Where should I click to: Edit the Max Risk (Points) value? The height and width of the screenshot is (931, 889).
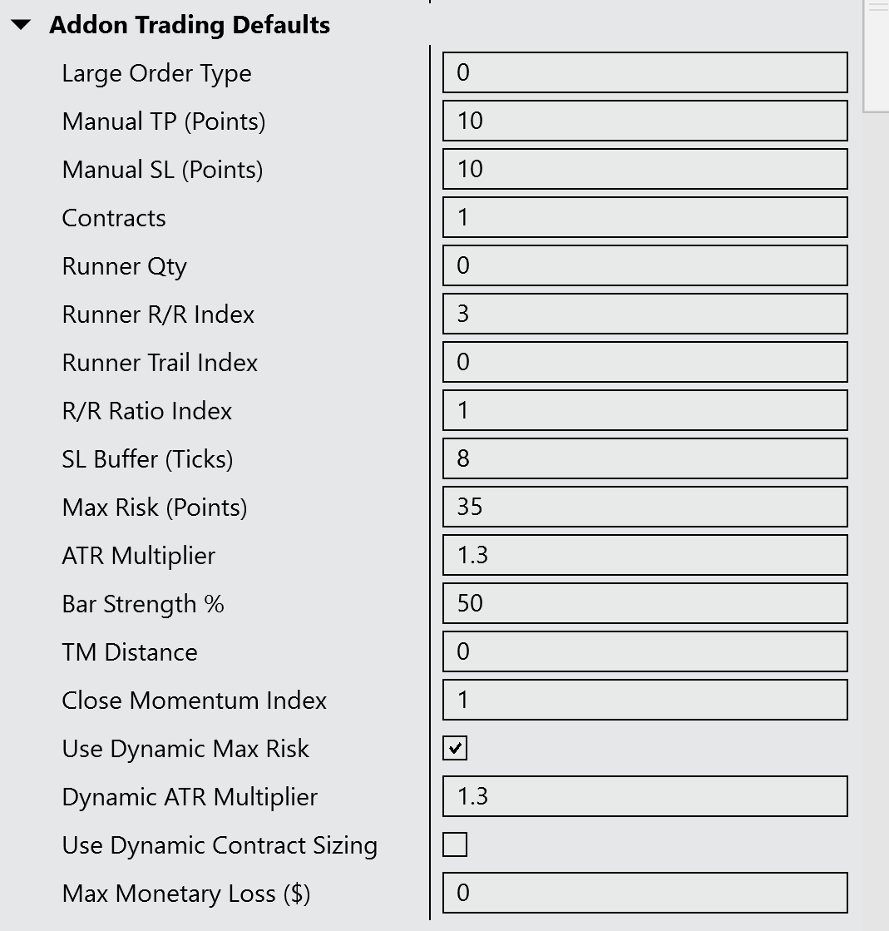point(645,508)
